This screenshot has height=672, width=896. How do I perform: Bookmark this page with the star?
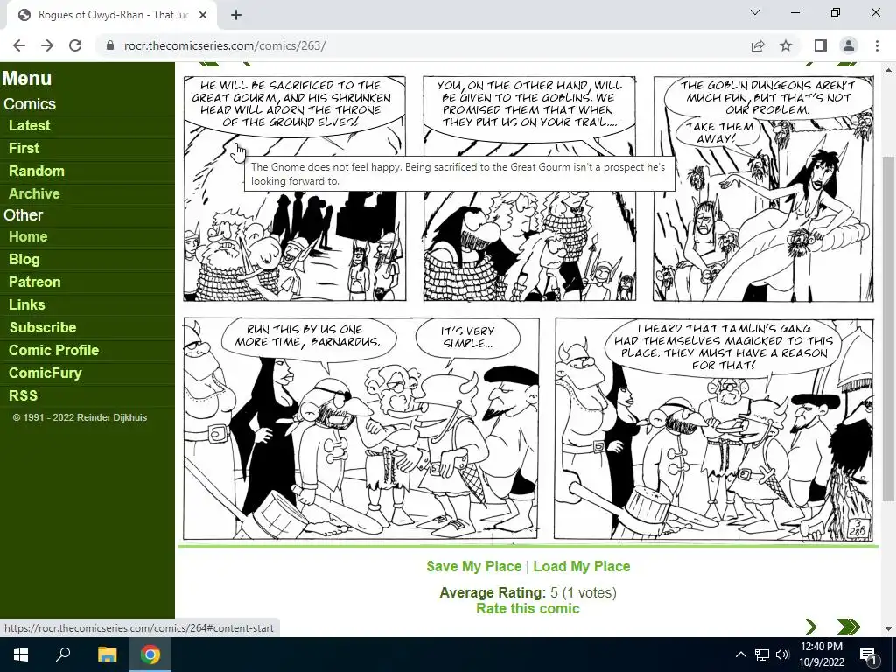[x=786, y=45]
